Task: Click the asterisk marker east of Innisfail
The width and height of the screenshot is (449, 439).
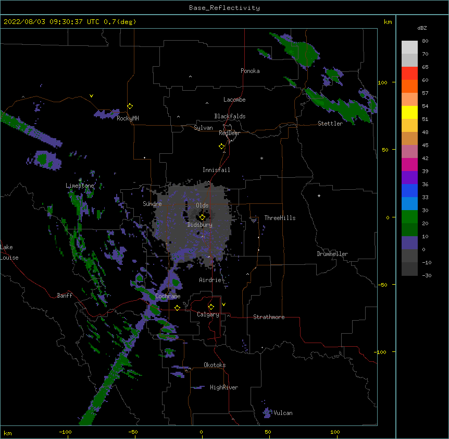Action: pyautogui.click(x=261, y=158)
